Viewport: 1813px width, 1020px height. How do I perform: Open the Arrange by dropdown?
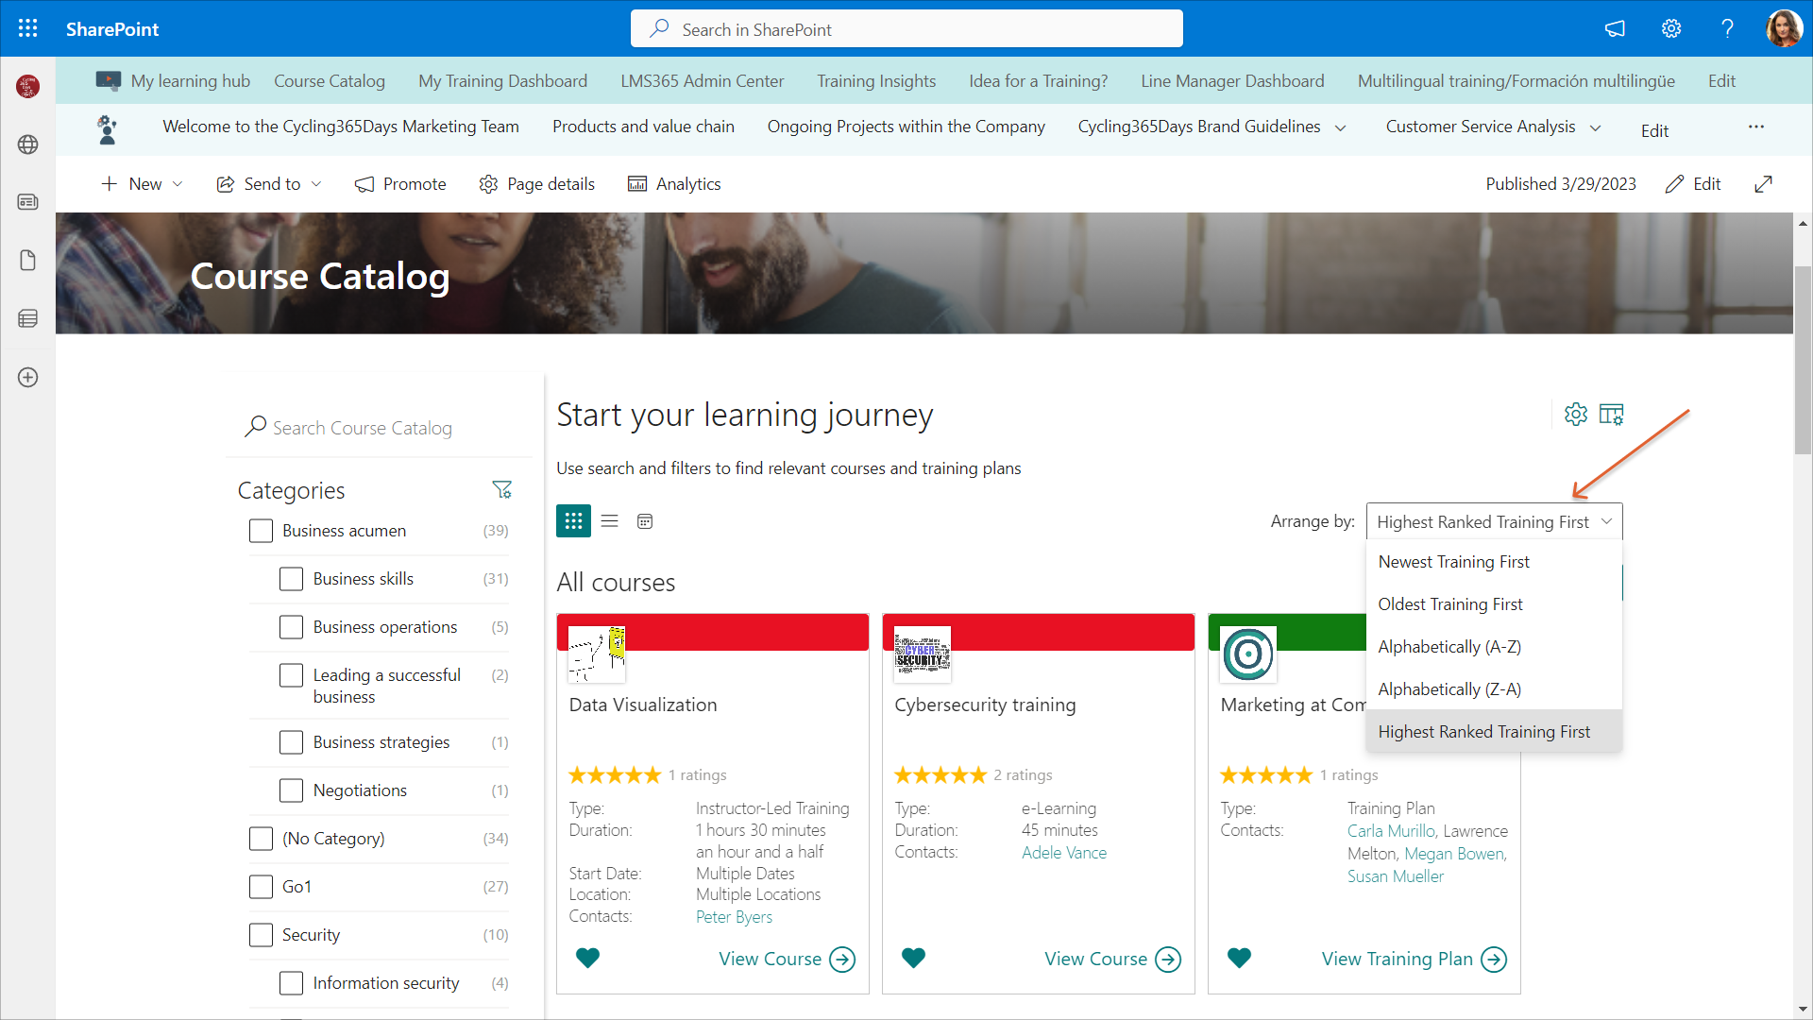(x=1494, y=521)
